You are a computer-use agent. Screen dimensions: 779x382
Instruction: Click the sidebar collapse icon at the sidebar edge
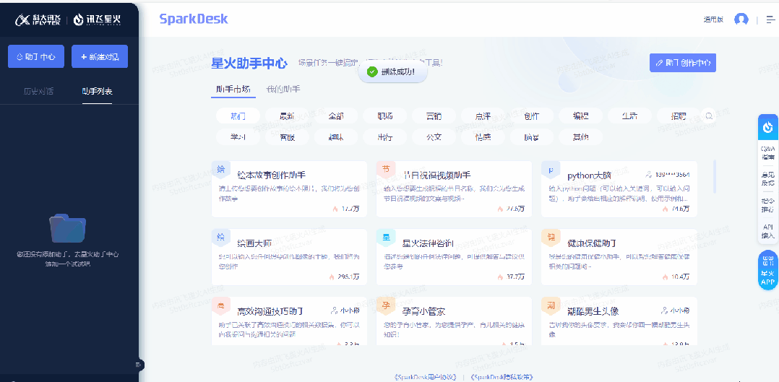point(139,365)
